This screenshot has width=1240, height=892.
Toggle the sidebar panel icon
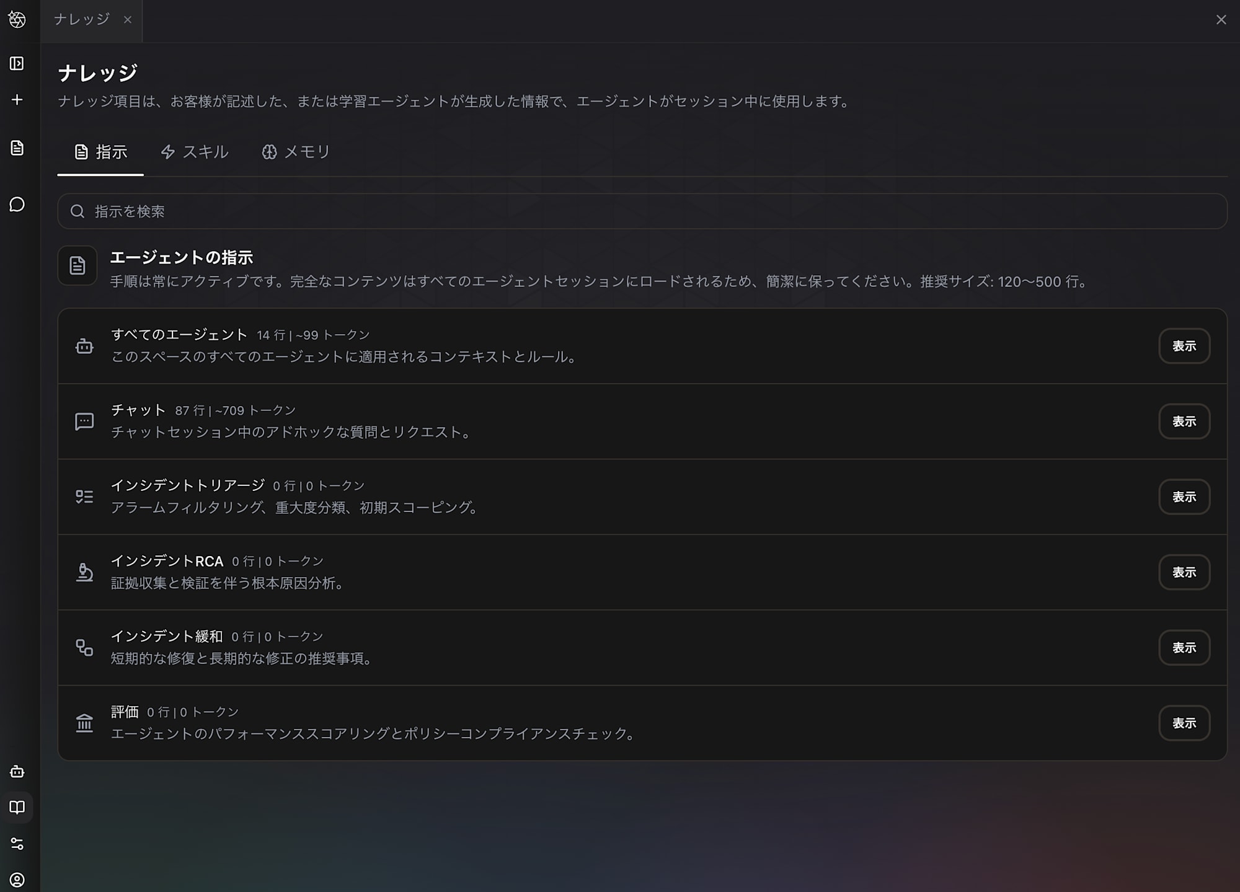coord(17,63)
